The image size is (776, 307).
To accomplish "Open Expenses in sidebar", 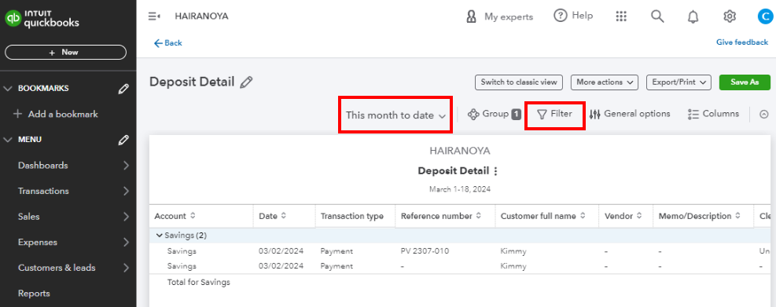I will pyautogui.click(x=38, y=243).
